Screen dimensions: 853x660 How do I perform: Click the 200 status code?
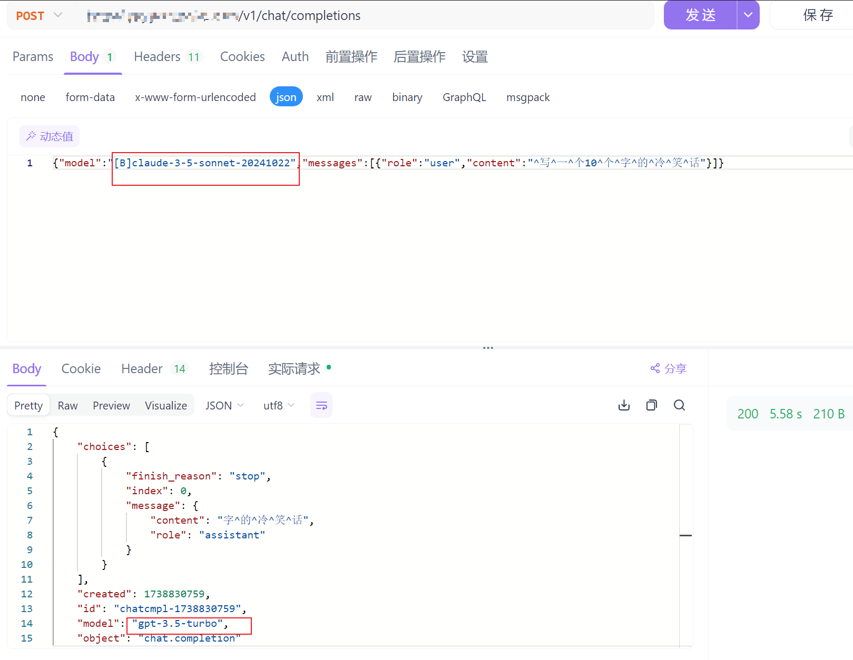[748, 414]
